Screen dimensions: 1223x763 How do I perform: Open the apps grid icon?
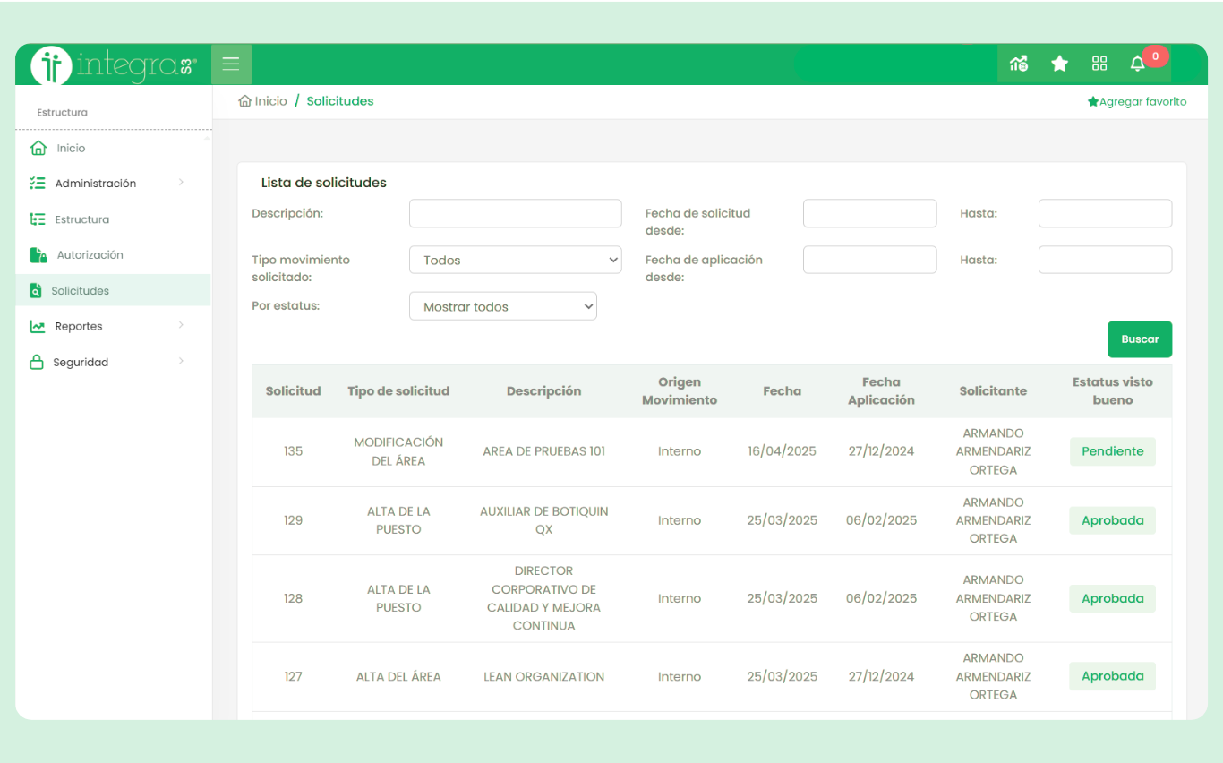(x=1099, y=64)
